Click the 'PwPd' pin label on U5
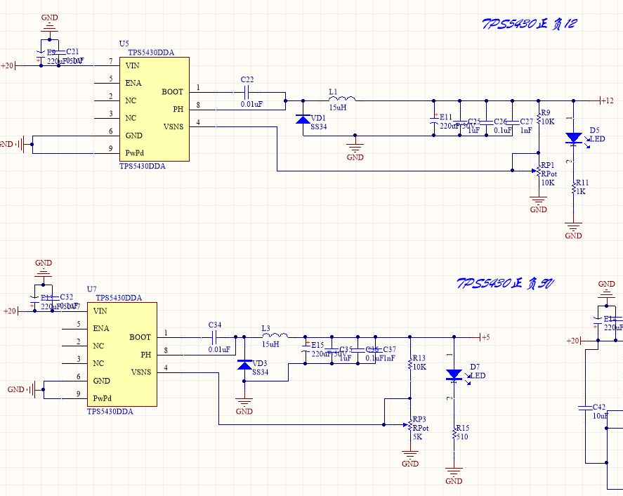 pyautogui.click(x=135, y=153)
